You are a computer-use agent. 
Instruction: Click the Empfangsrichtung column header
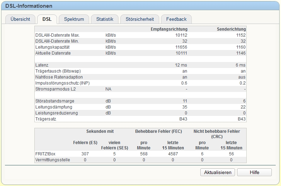coord(169,29)
